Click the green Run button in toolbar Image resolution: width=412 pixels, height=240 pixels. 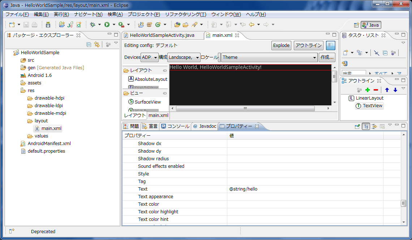(107, 25)
